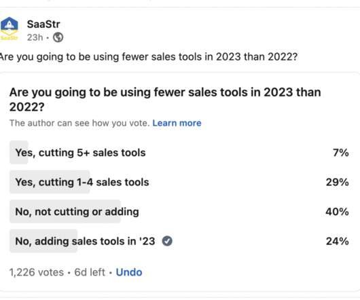Screen dimensions: 360x300
Task: Click the globe public visibility icon
Action: [58, 37]
